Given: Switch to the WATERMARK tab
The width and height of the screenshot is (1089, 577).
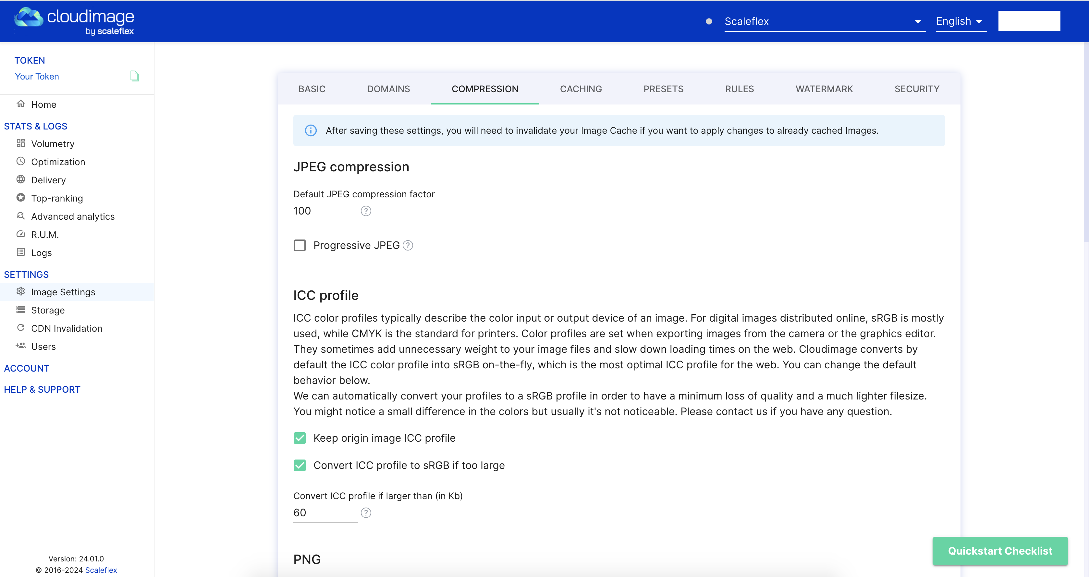Looking at the screenshot, I should (x=824, y=89).
